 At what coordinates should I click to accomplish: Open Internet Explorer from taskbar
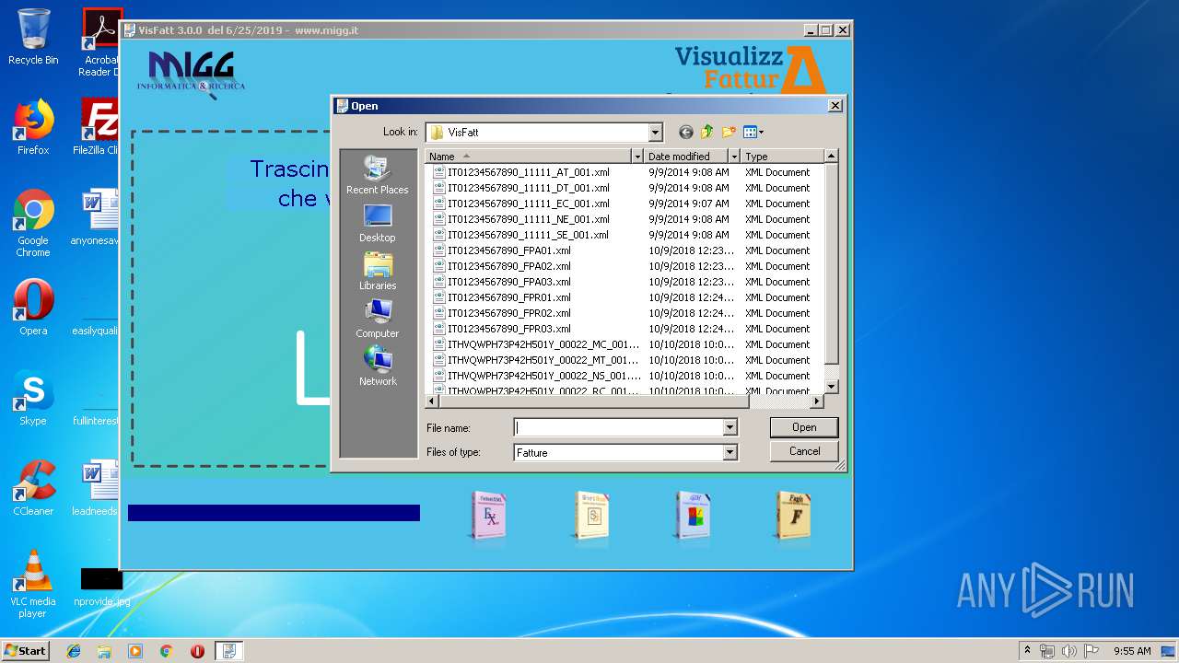[74, 651]
